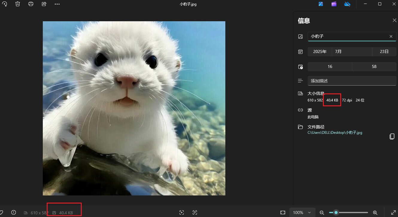Toggle the file info display
The height and width of the screenshot is (217, 398).
coord(13,213)
